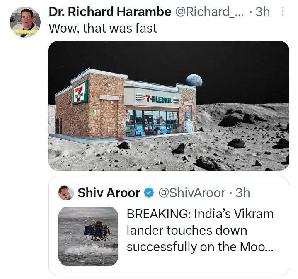Click the Dr. Richard Harambe display name

point(110,12)
